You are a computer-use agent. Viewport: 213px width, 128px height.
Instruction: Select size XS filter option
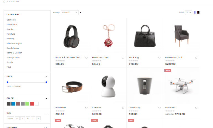(17, 118)
